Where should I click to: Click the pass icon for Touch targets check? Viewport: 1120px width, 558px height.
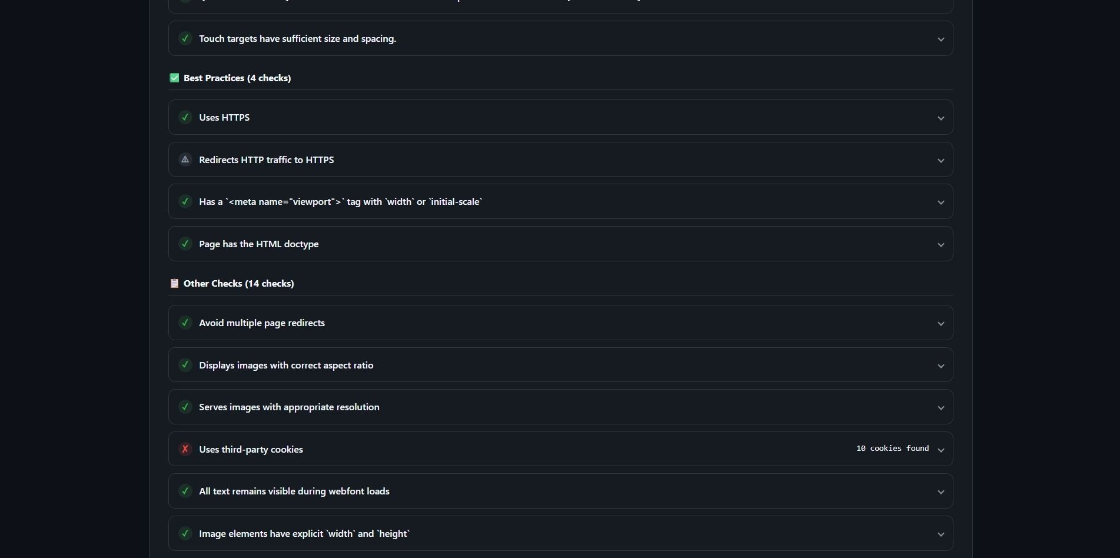(x=185, y=39)
